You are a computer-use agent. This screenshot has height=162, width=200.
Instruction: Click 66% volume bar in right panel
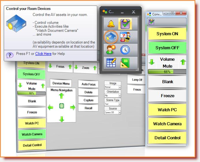tap(167, 72)
